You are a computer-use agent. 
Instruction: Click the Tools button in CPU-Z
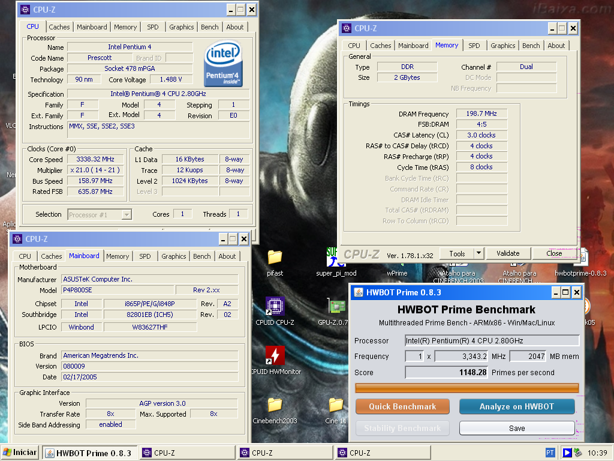[x=457, y=254]
